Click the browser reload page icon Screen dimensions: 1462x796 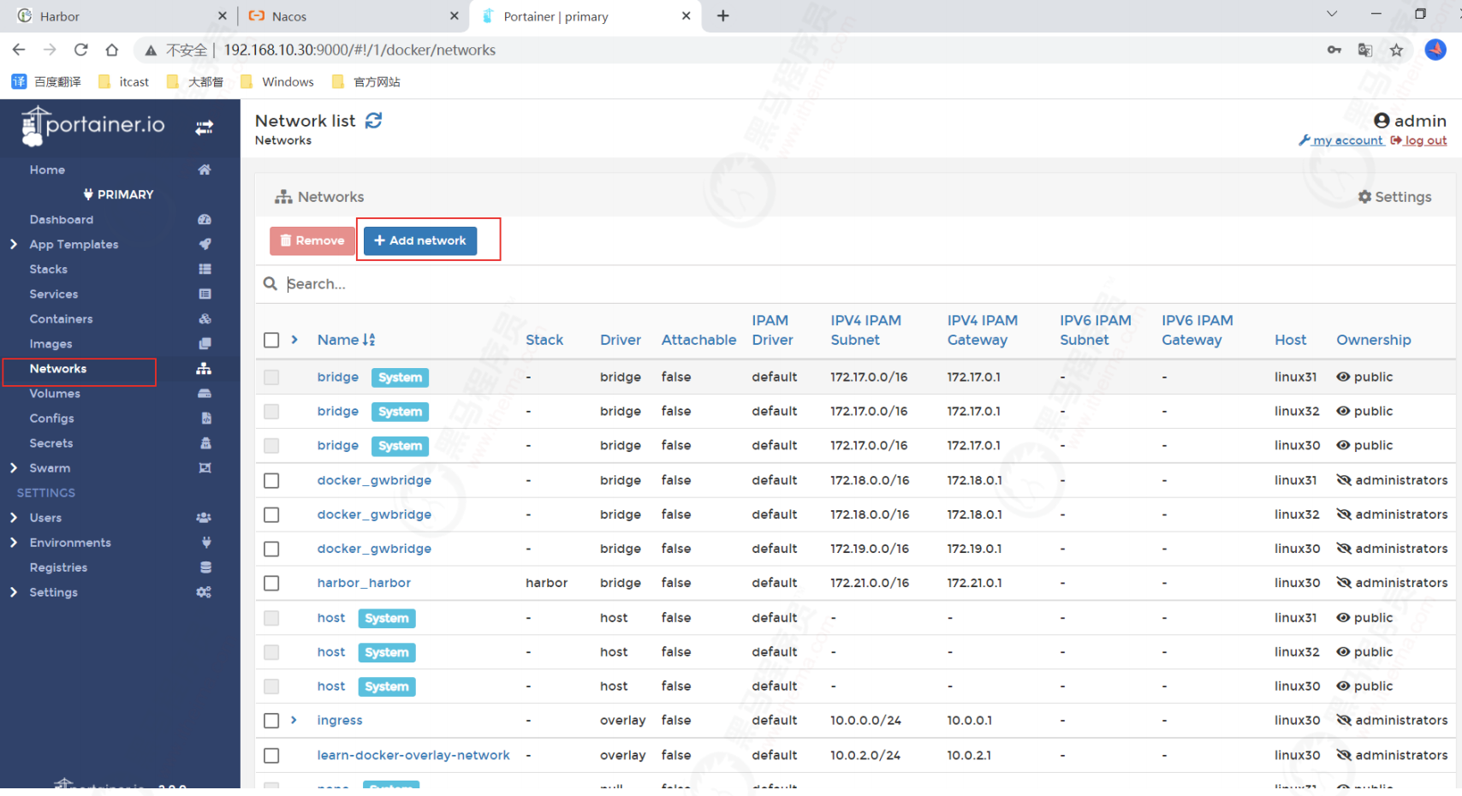click(80, 50)
